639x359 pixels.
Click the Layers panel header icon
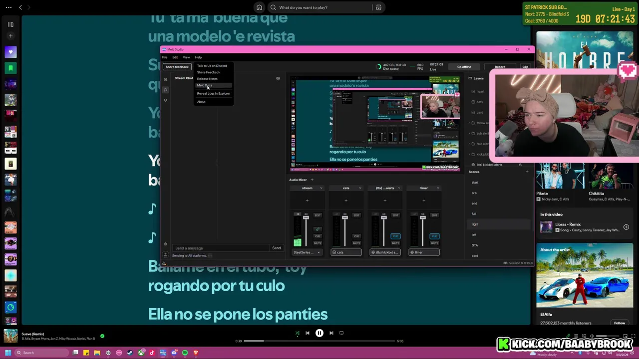tap(470, 78)
